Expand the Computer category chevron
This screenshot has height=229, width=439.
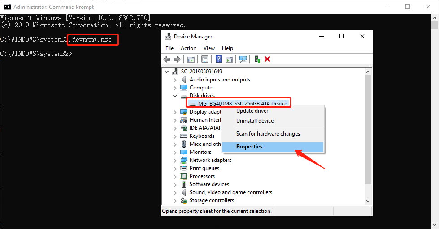(175, 88)
